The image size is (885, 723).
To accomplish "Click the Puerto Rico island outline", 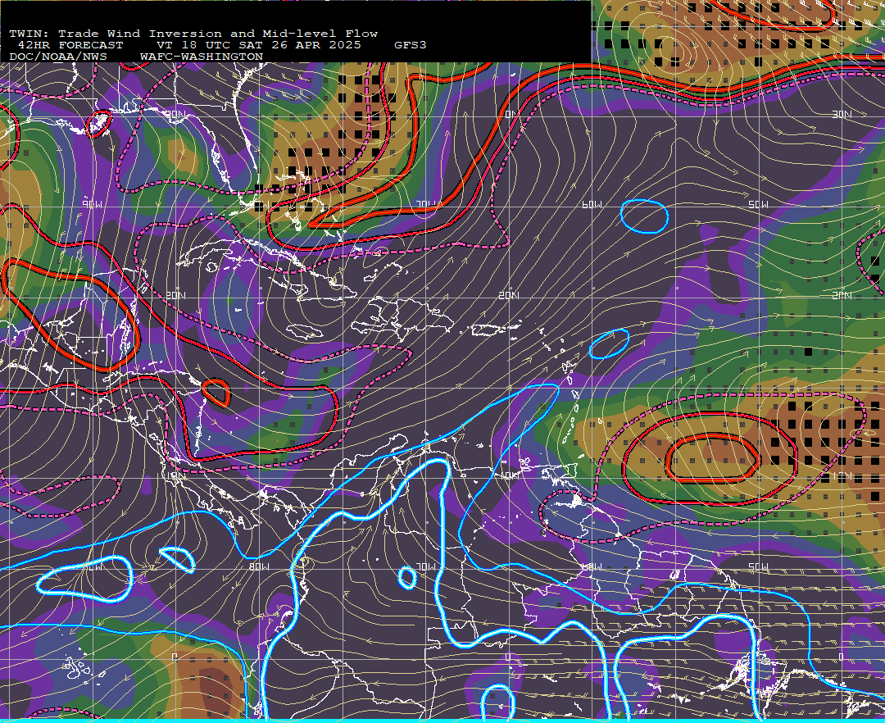I will pos(487,329).
